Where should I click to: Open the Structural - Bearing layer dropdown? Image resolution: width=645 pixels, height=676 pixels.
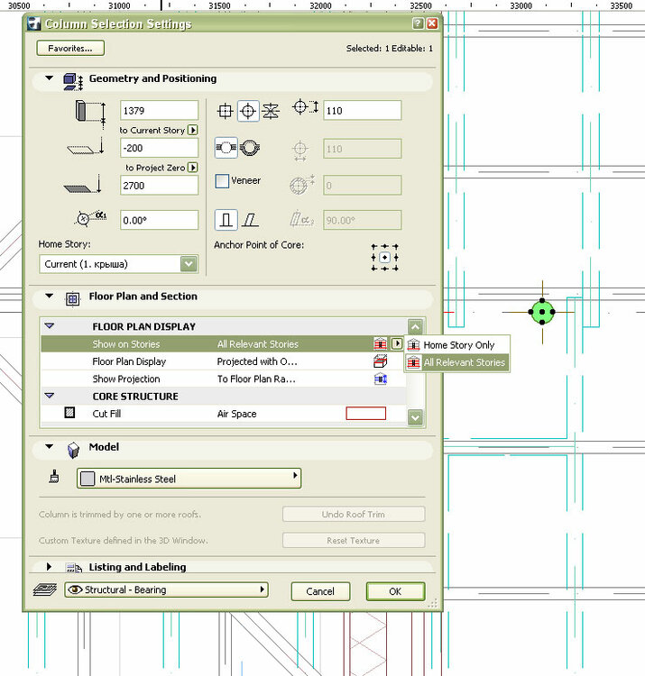pos(167,589)
